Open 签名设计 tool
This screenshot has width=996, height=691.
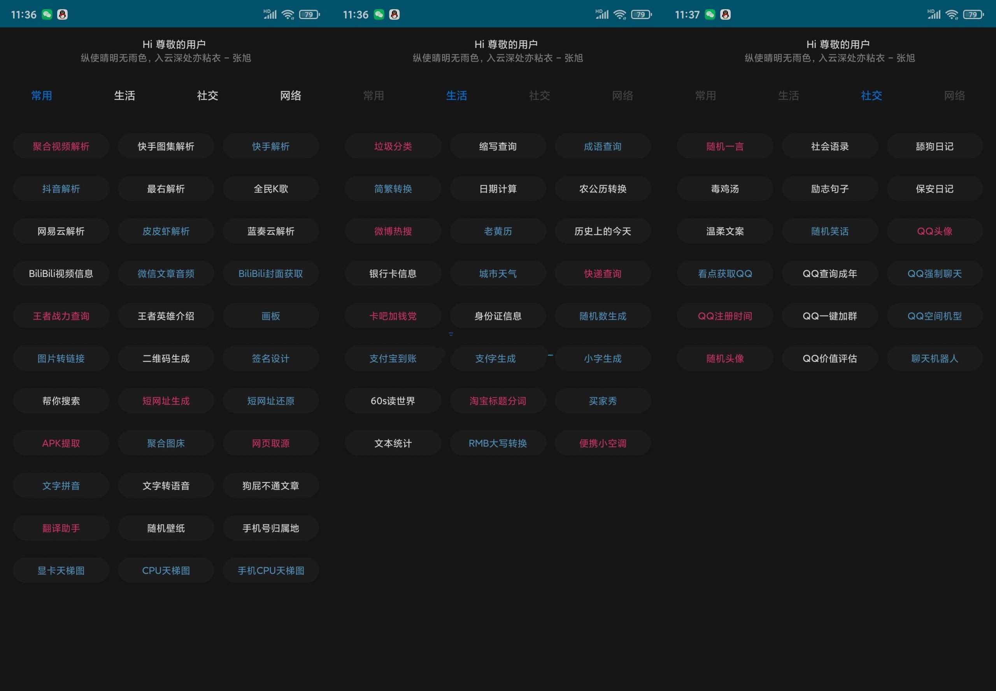(271, 358)
